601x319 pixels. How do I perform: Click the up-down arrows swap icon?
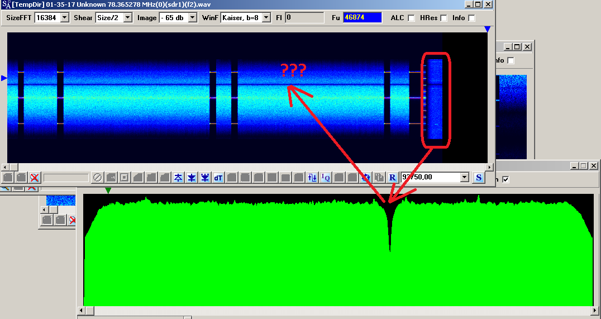pyautogui.click(x=312, y=178)
